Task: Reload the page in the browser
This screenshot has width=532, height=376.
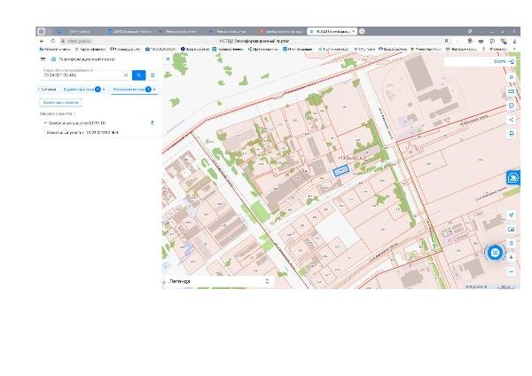Action: click(52, 41)
